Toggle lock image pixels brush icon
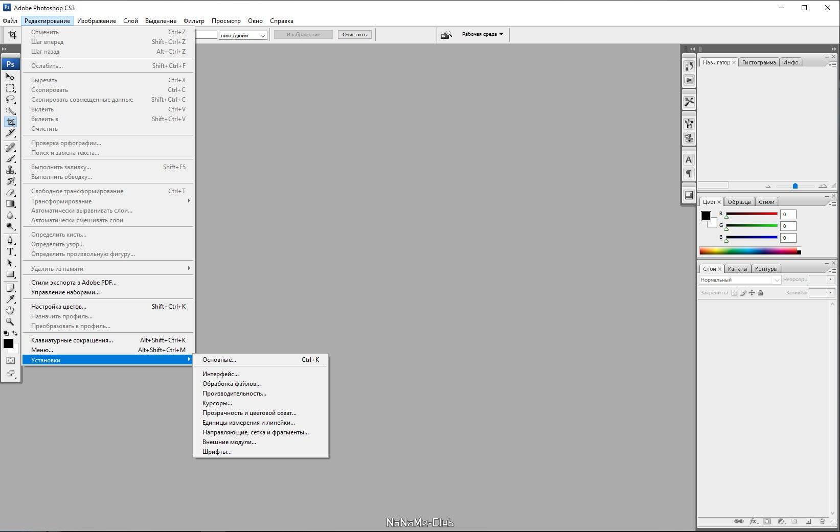The width and height of the screenshot is (840, 532). tap(743, 293)
